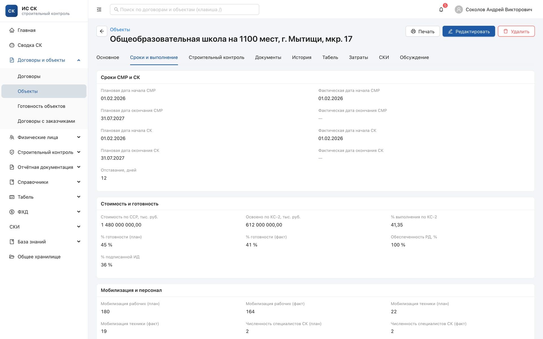The height and width of the screenshot is (339, 543).
Task: Open Главная home icon in sidebar
Action: (x=12, y=30)
